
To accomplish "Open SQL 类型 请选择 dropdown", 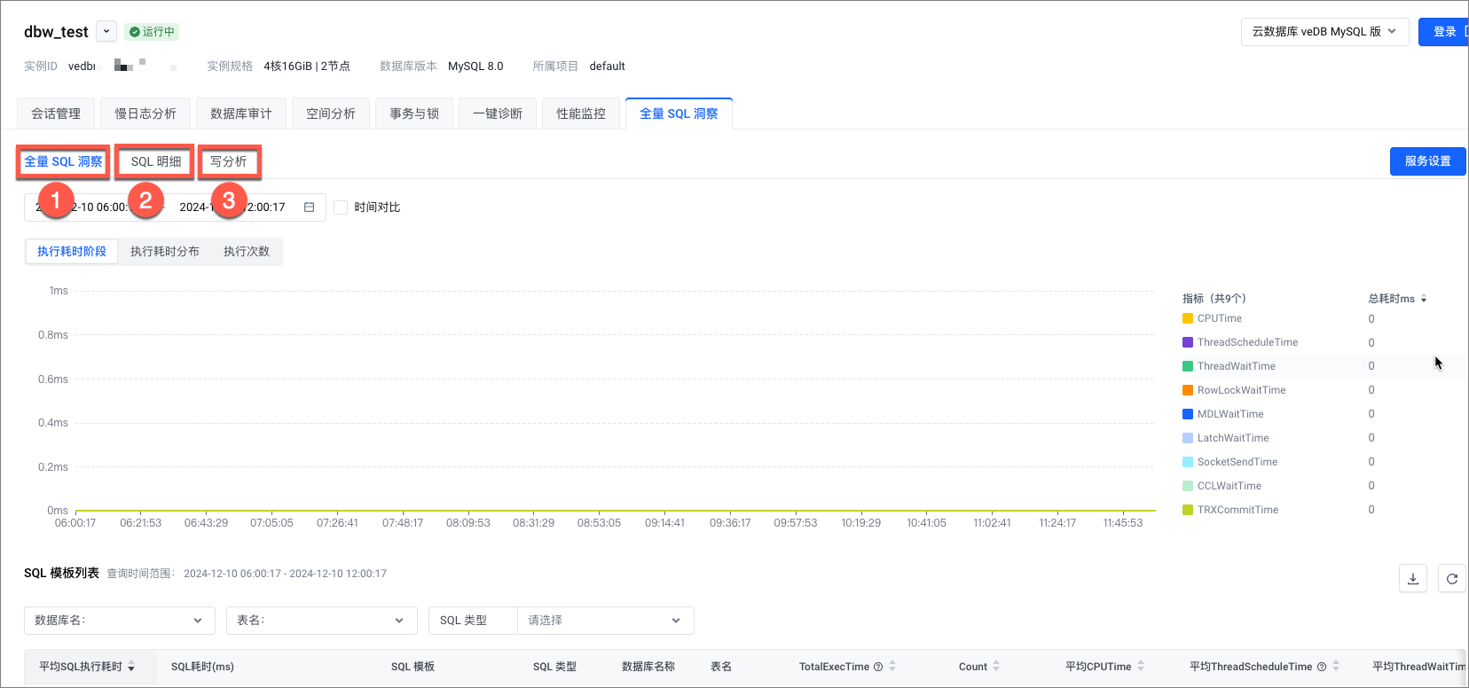I will tap(605, 621).
